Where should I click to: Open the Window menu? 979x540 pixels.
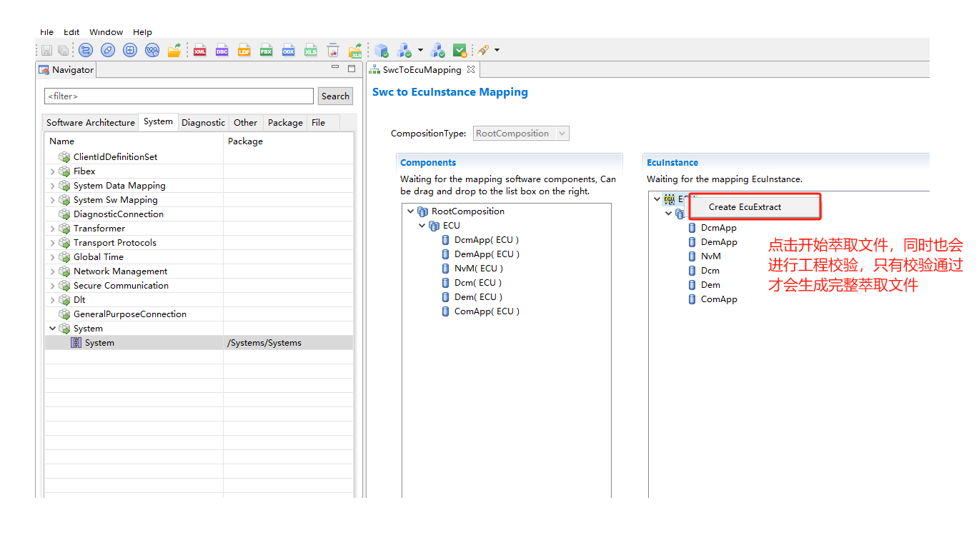click(x=106, y=32)
